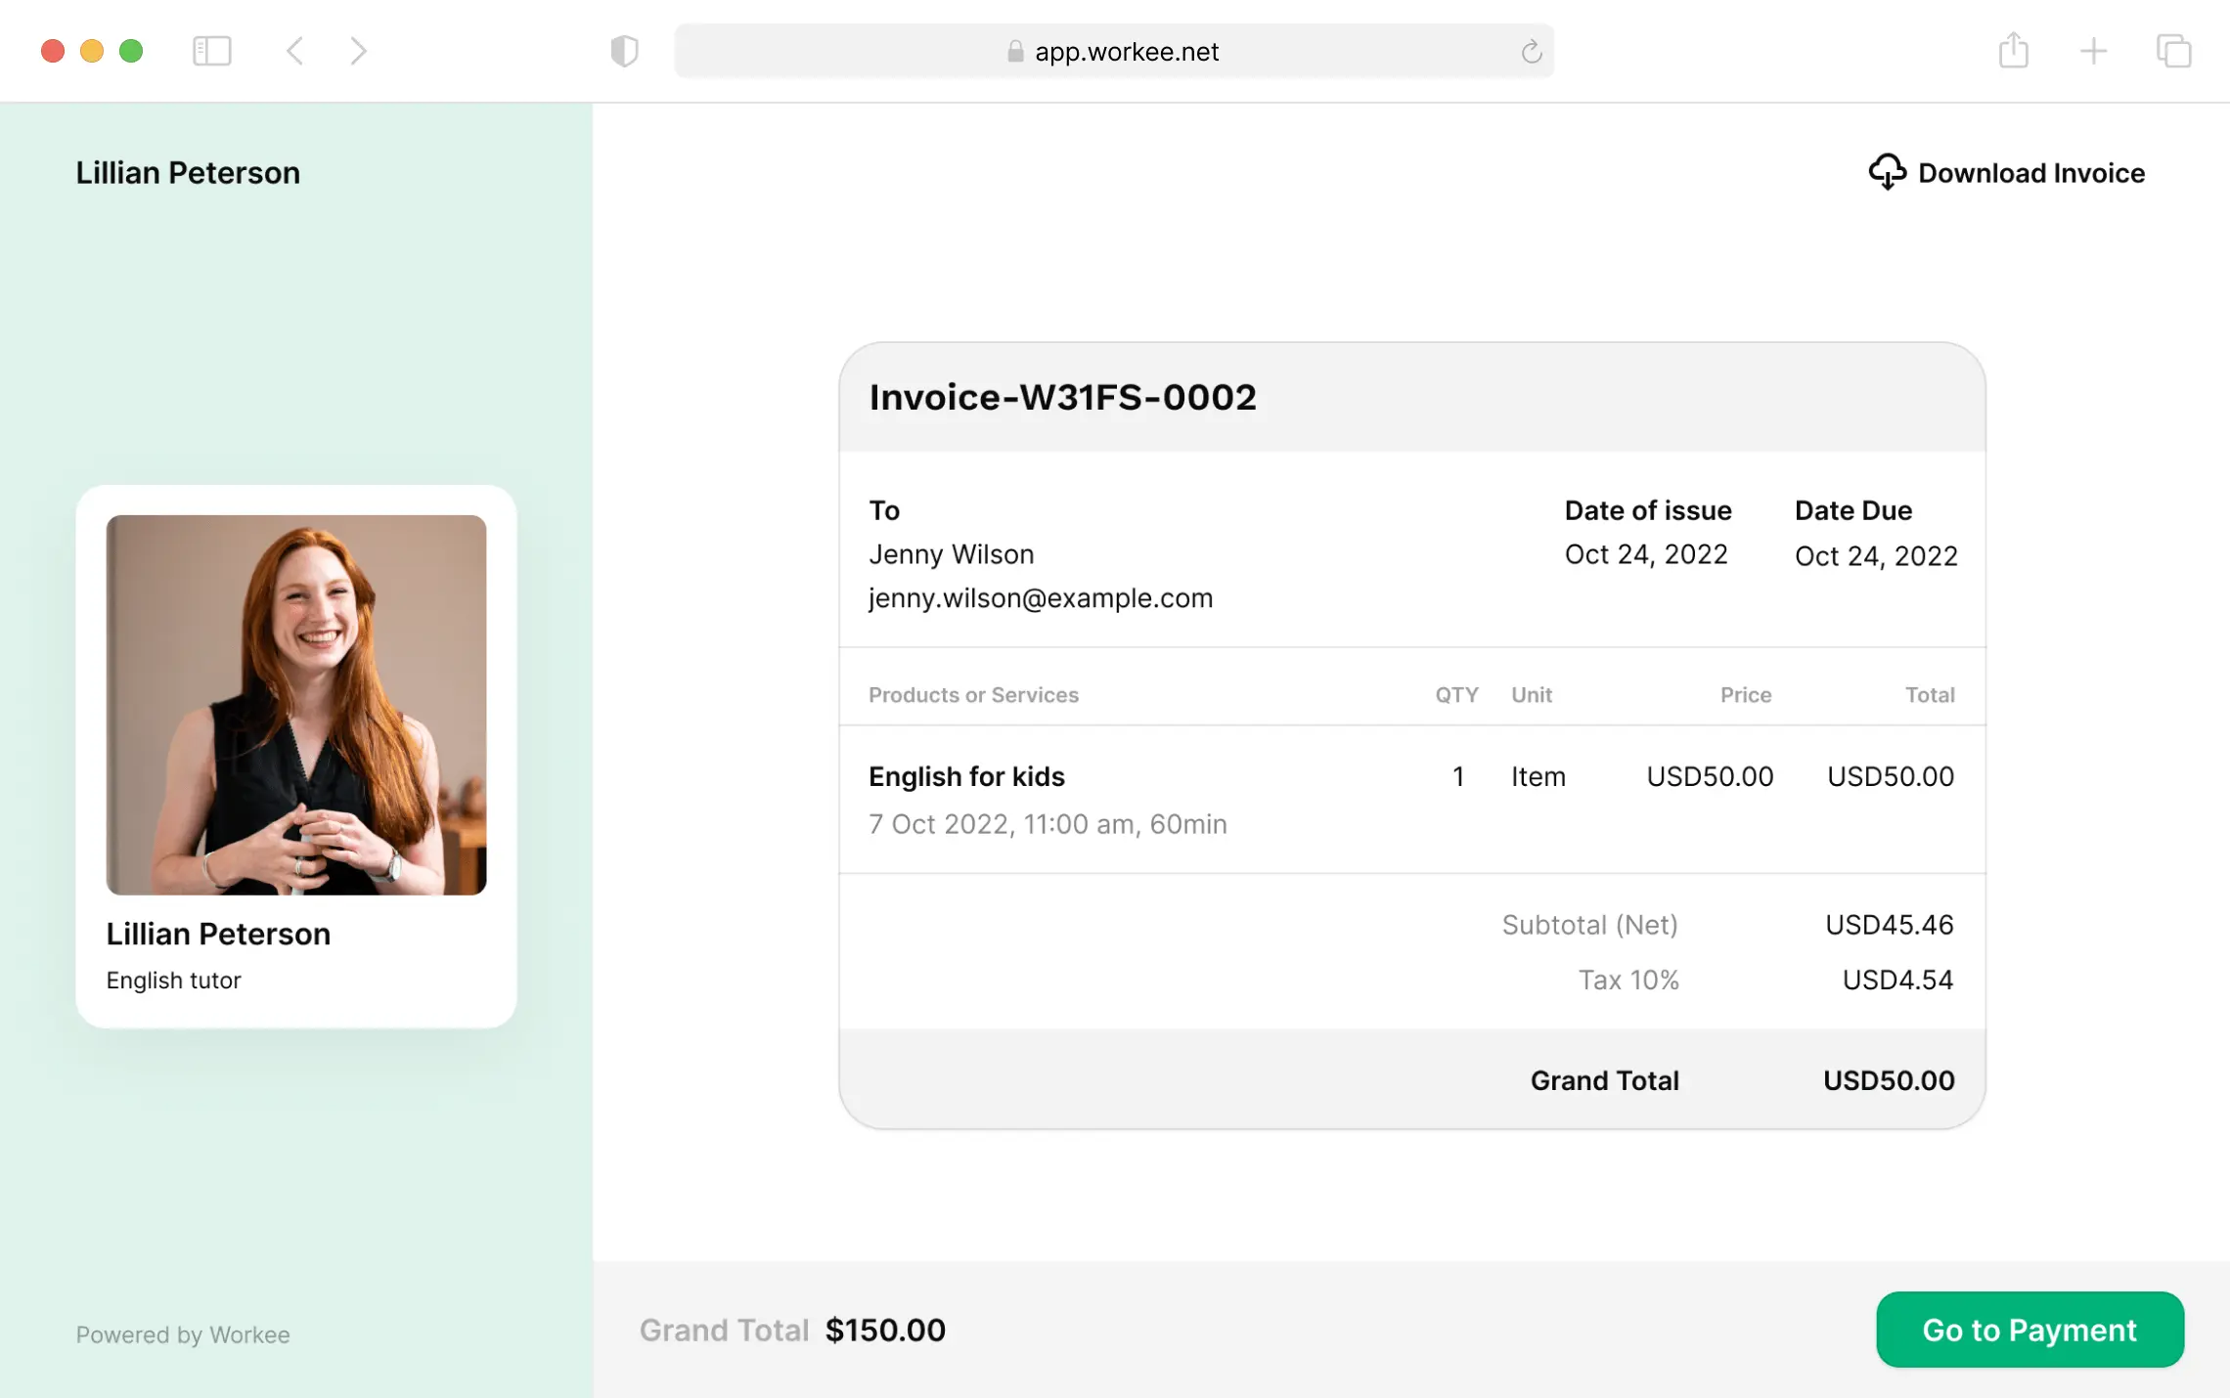The image size is (2230, 1398).
Task: Click the share/export icon in browser toolbar
Action: click(x=2014, y=50)
